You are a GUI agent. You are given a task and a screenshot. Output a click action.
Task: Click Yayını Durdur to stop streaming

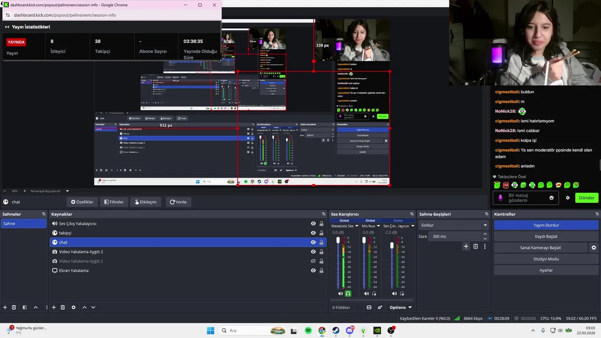pos(546,225)
